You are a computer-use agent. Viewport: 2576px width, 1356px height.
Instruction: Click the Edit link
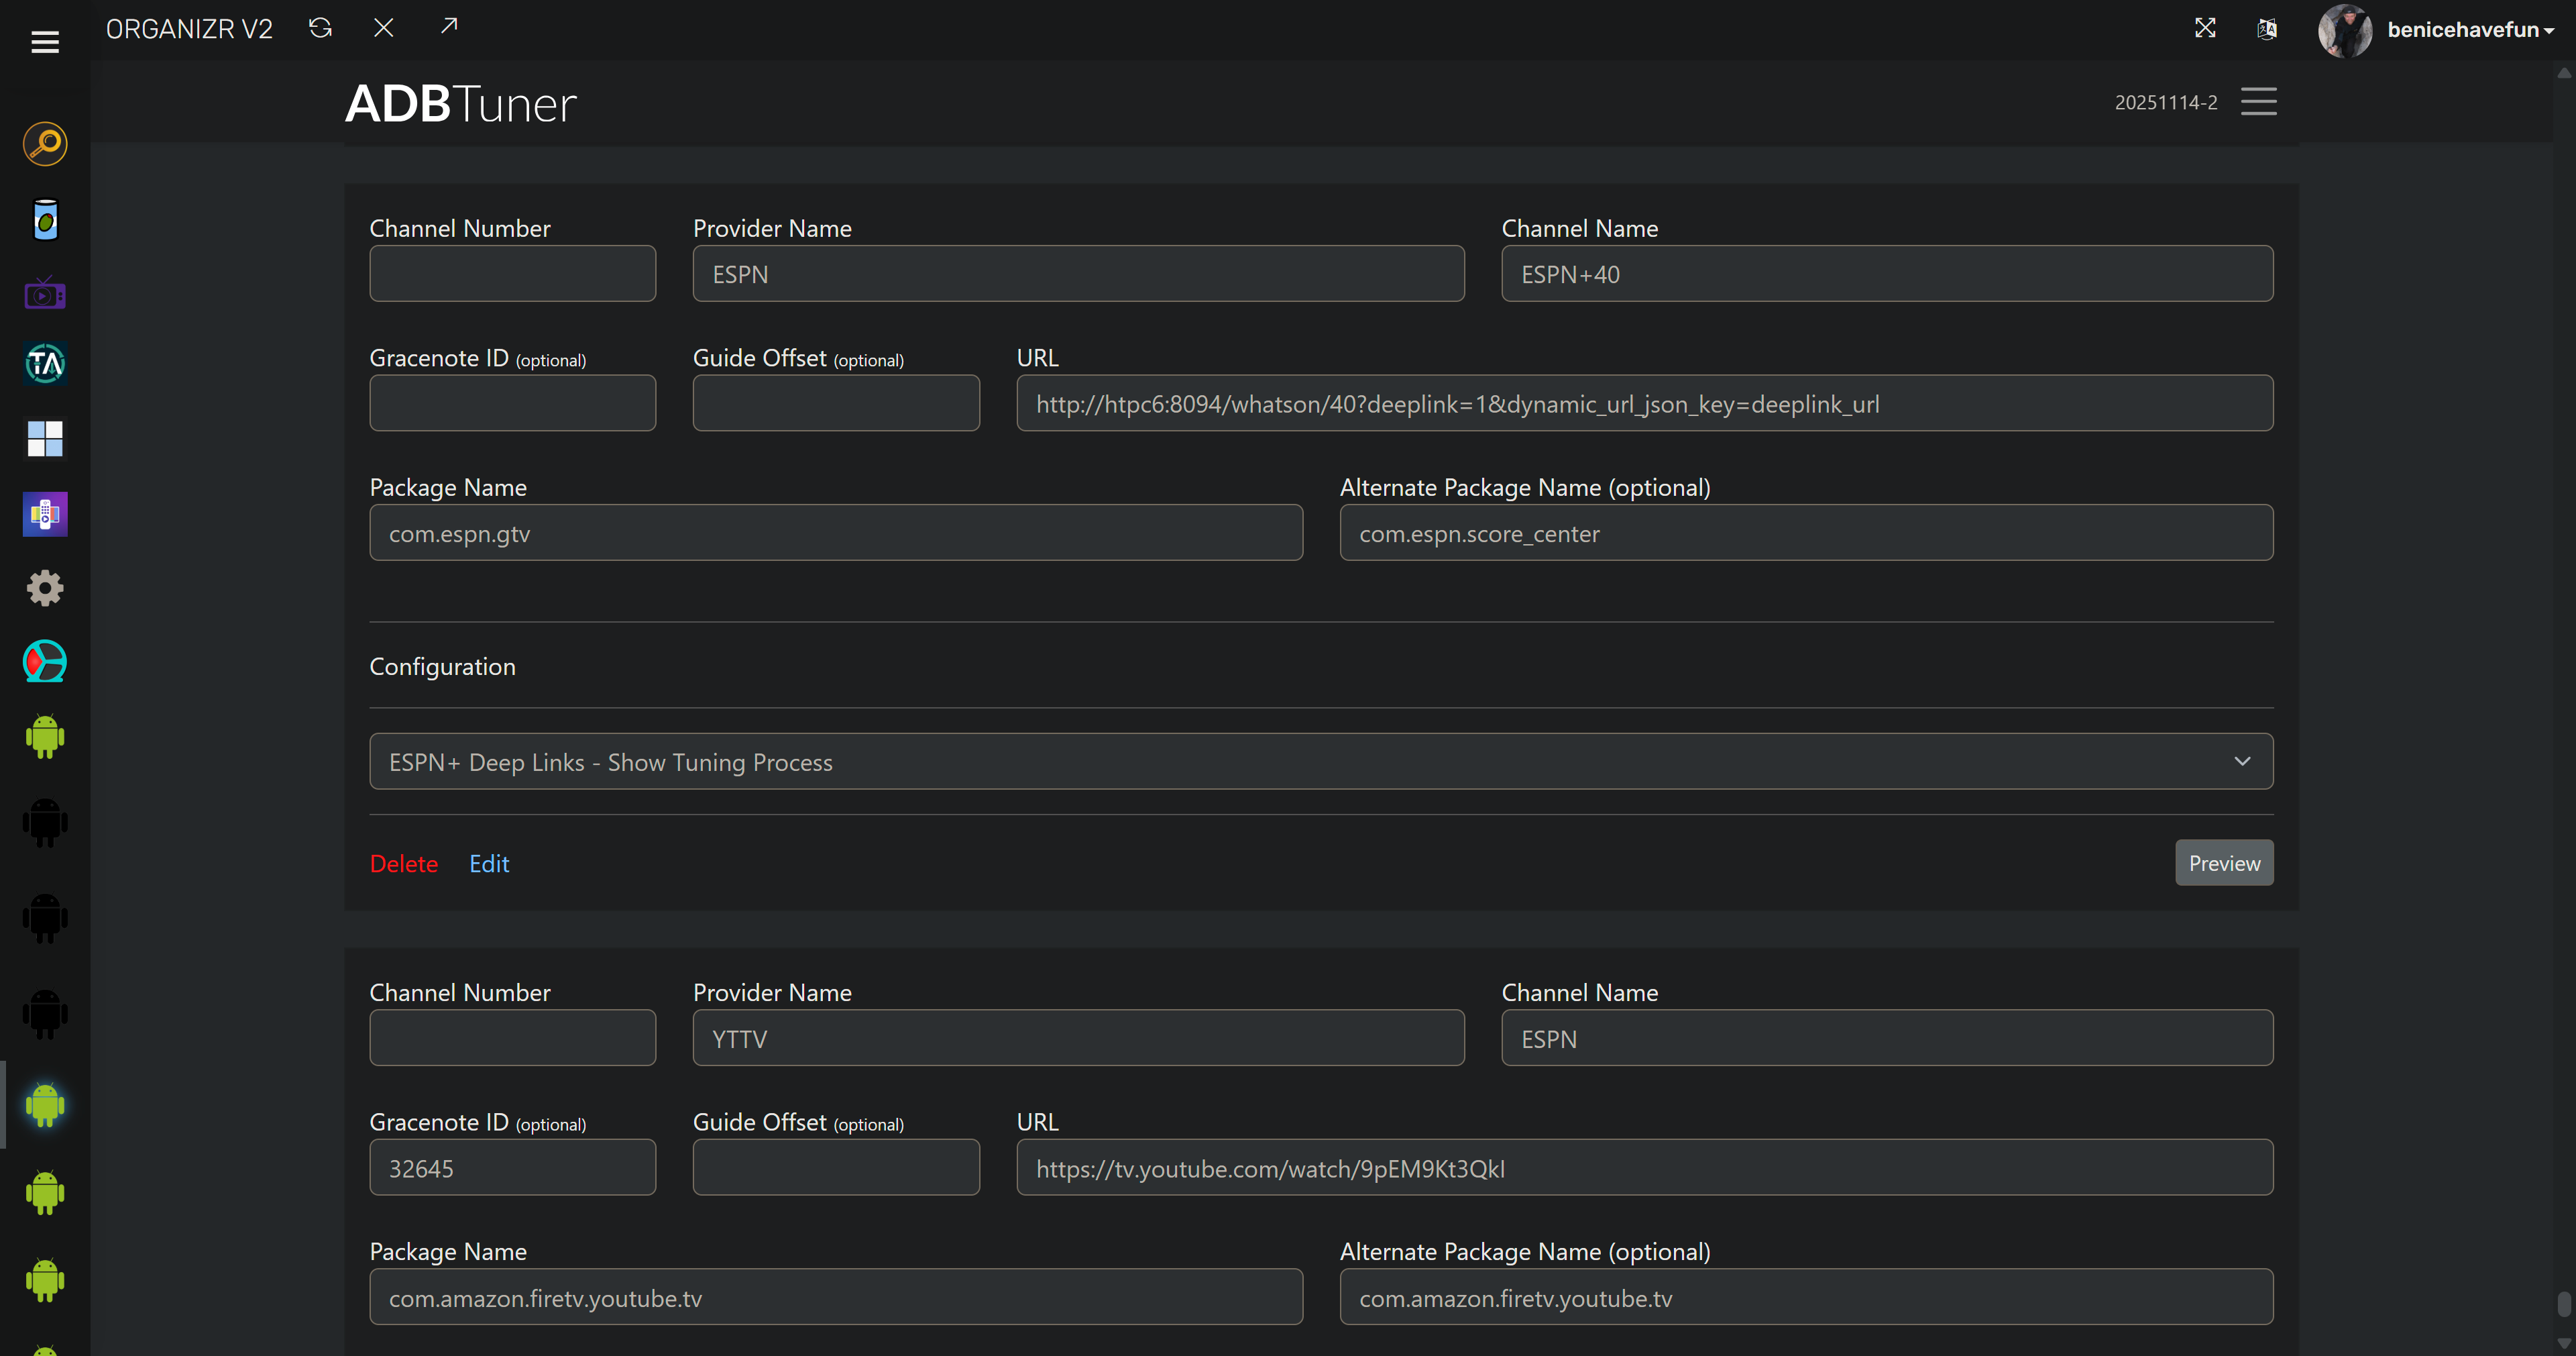489,864
